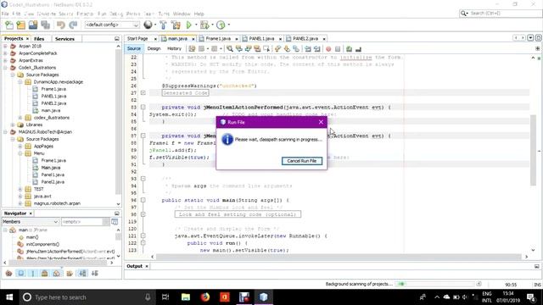Open File Explorer from taskbar
543x305 pixels.
pos(186,297)
